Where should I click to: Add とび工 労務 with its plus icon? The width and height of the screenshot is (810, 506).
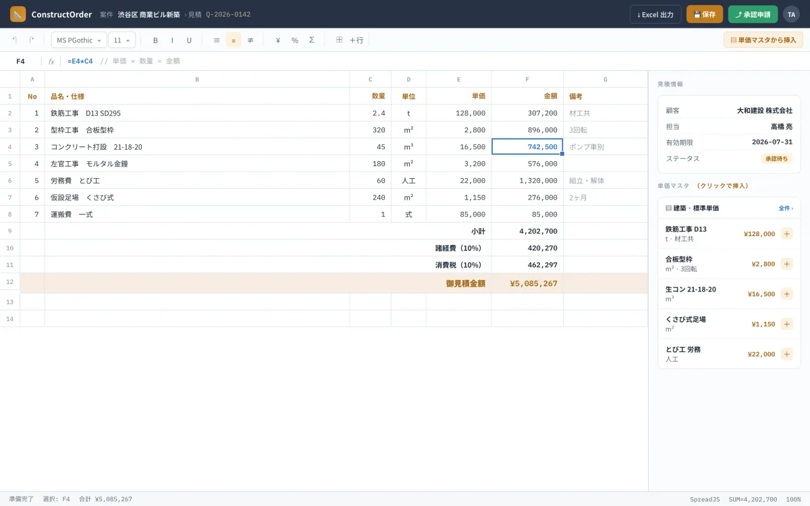click(x=787, y=354)
